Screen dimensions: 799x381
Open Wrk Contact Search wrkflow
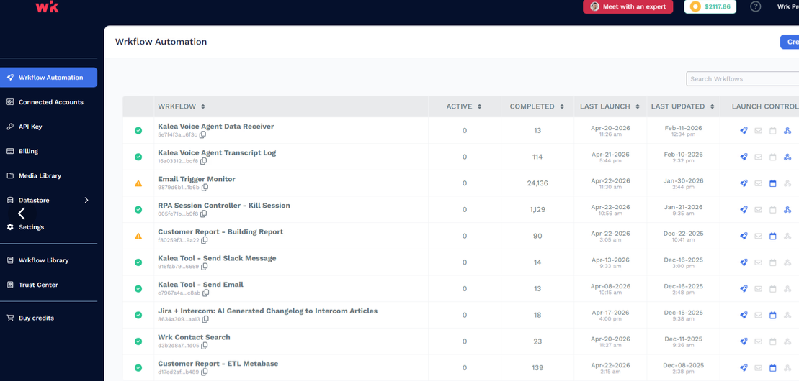click(194, 337)
